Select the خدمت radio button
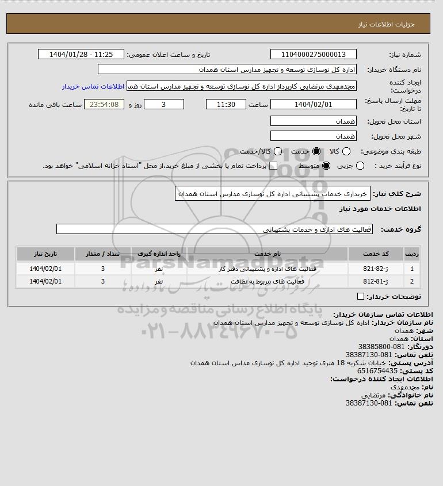 click(316, 151)
